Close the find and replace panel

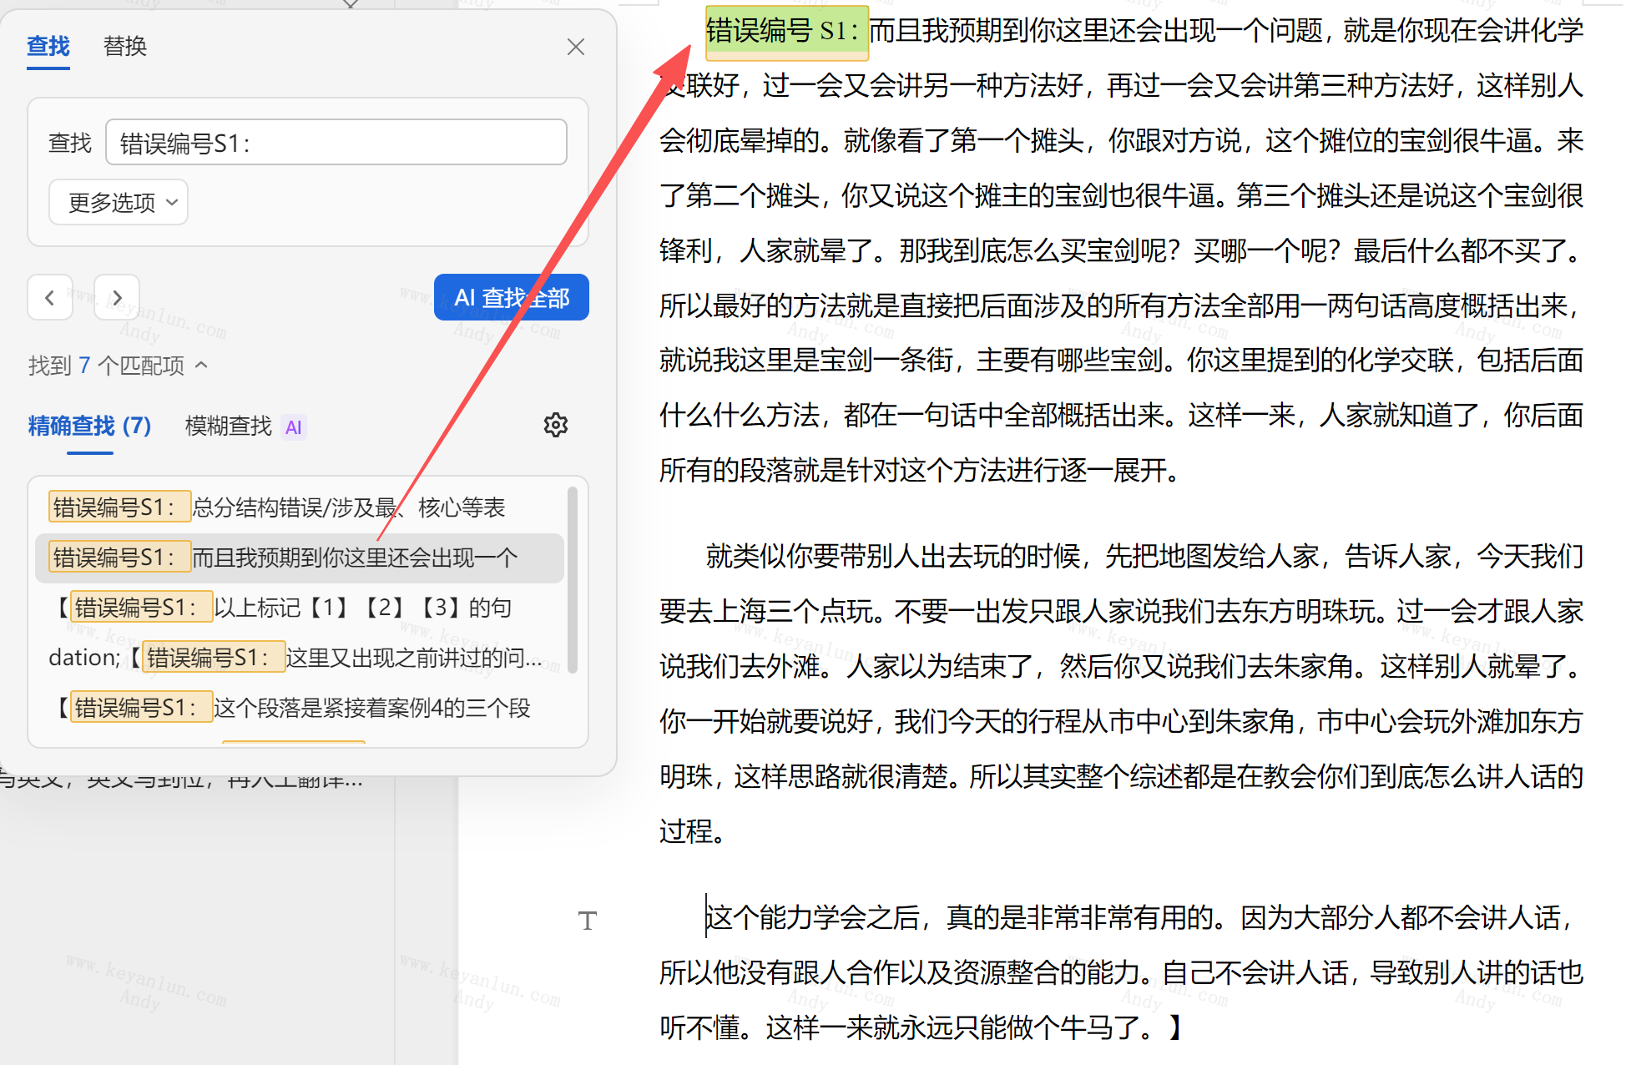pos(576,47)
